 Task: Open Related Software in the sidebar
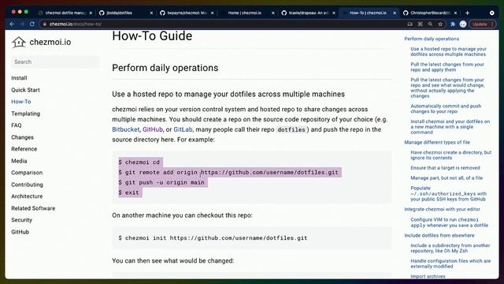point(33,208)
